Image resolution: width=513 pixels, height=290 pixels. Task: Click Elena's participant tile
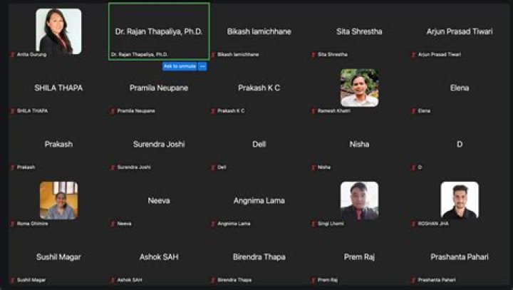pos(460,88)
